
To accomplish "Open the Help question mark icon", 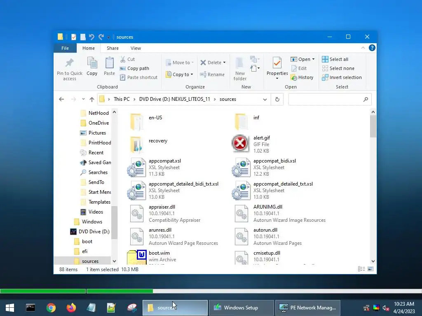I will [372, 48].
